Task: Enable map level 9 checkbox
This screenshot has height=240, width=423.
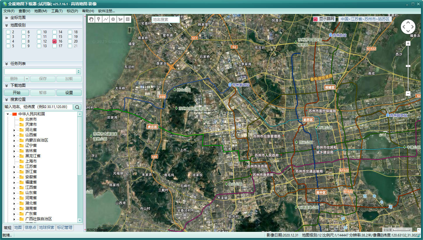Action: pos(24,46)
